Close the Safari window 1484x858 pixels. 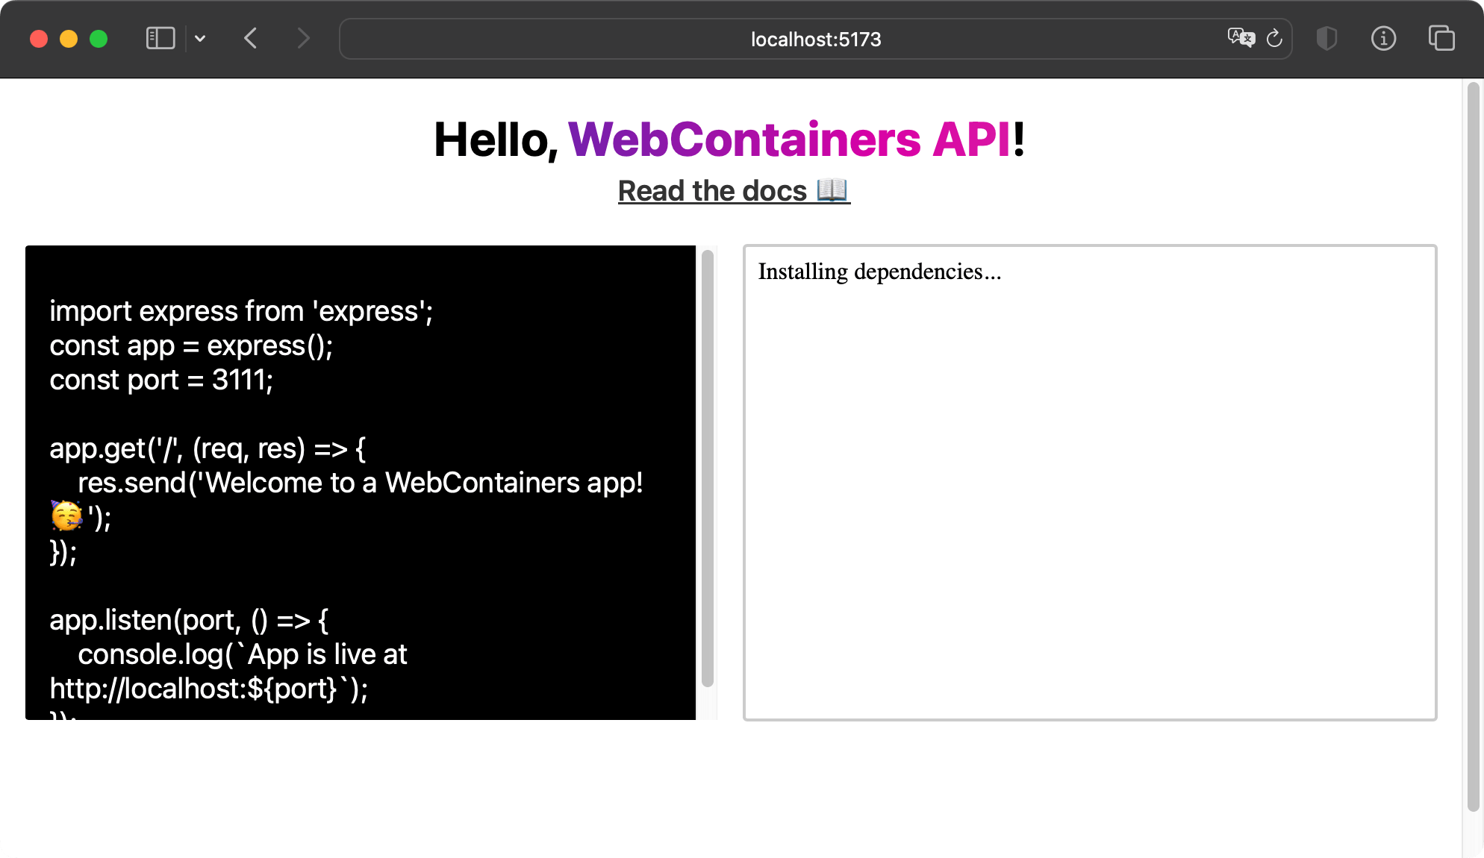click(x=39, y=39)
